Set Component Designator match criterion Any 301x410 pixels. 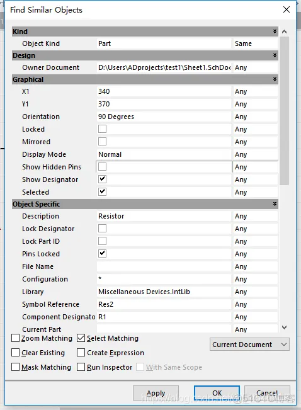coord(255,317)
